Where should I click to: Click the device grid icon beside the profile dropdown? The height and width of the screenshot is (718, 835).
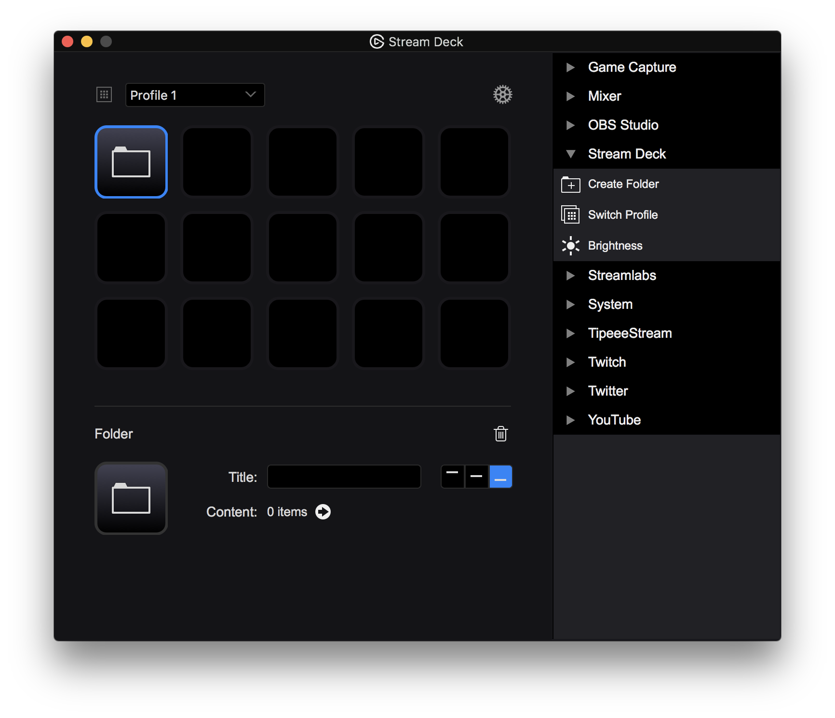[x=104, y=94]
